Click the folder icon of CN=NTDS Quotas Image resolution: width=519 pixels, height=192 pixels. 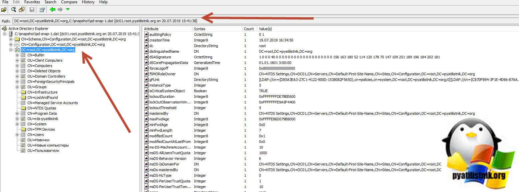(x=23, y=108)
